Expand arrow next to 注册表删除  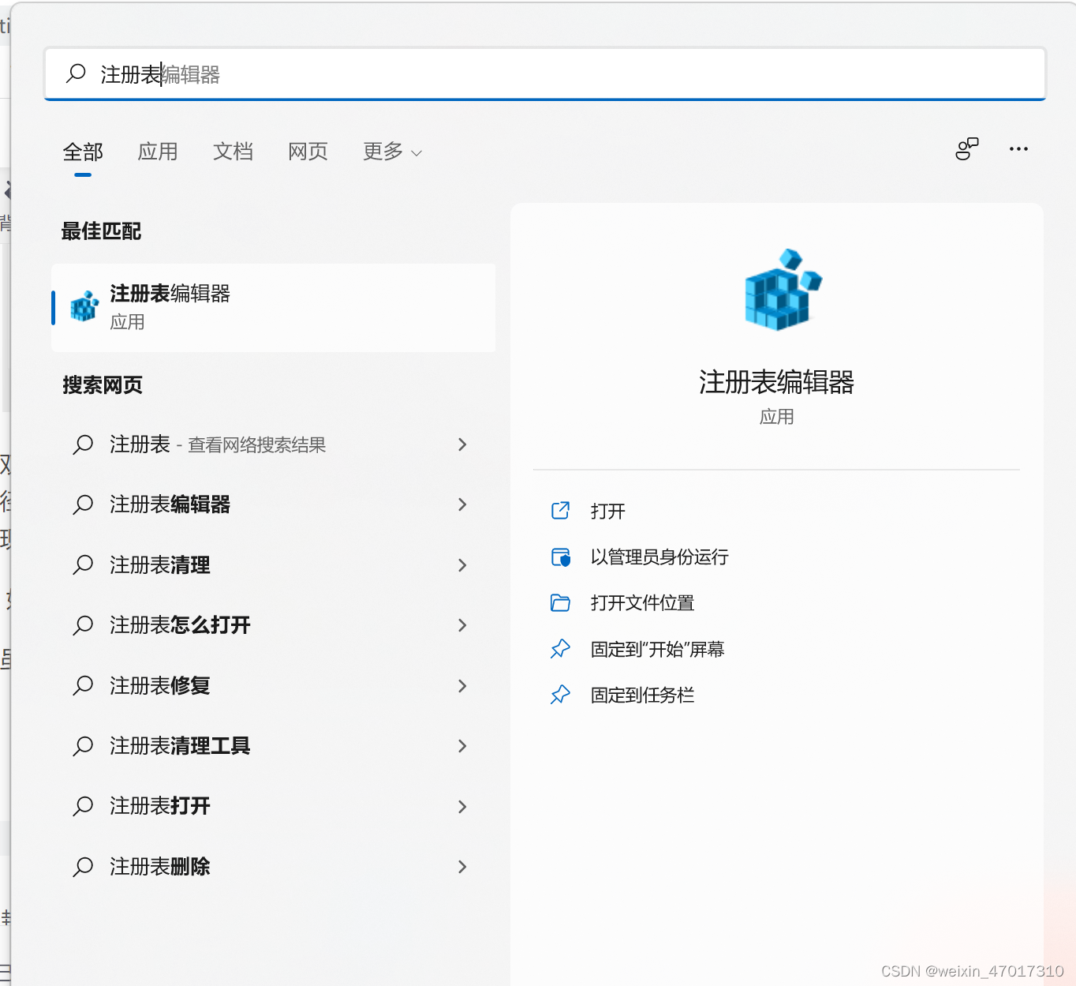tap(462, 867)
